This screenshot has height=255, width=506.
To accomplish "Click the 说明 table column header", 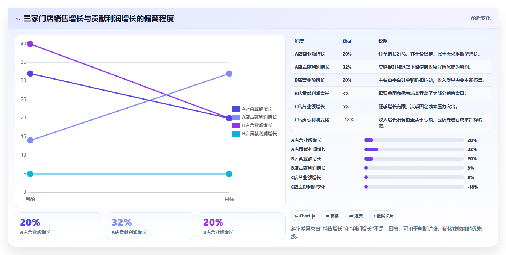I will pos(383,41).
